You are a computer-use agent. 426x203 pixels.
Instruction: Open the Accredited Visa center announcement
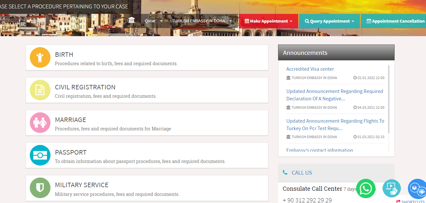310,69
